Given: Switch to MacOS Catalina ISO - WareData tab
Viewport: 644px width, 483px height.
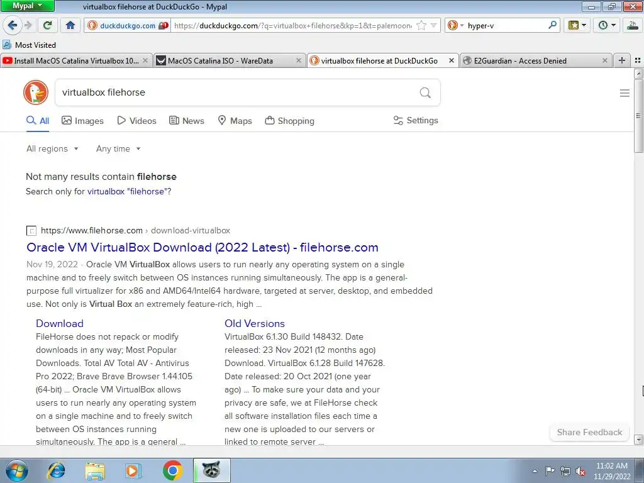Looking at the screenshot, I should pos(229,61).
